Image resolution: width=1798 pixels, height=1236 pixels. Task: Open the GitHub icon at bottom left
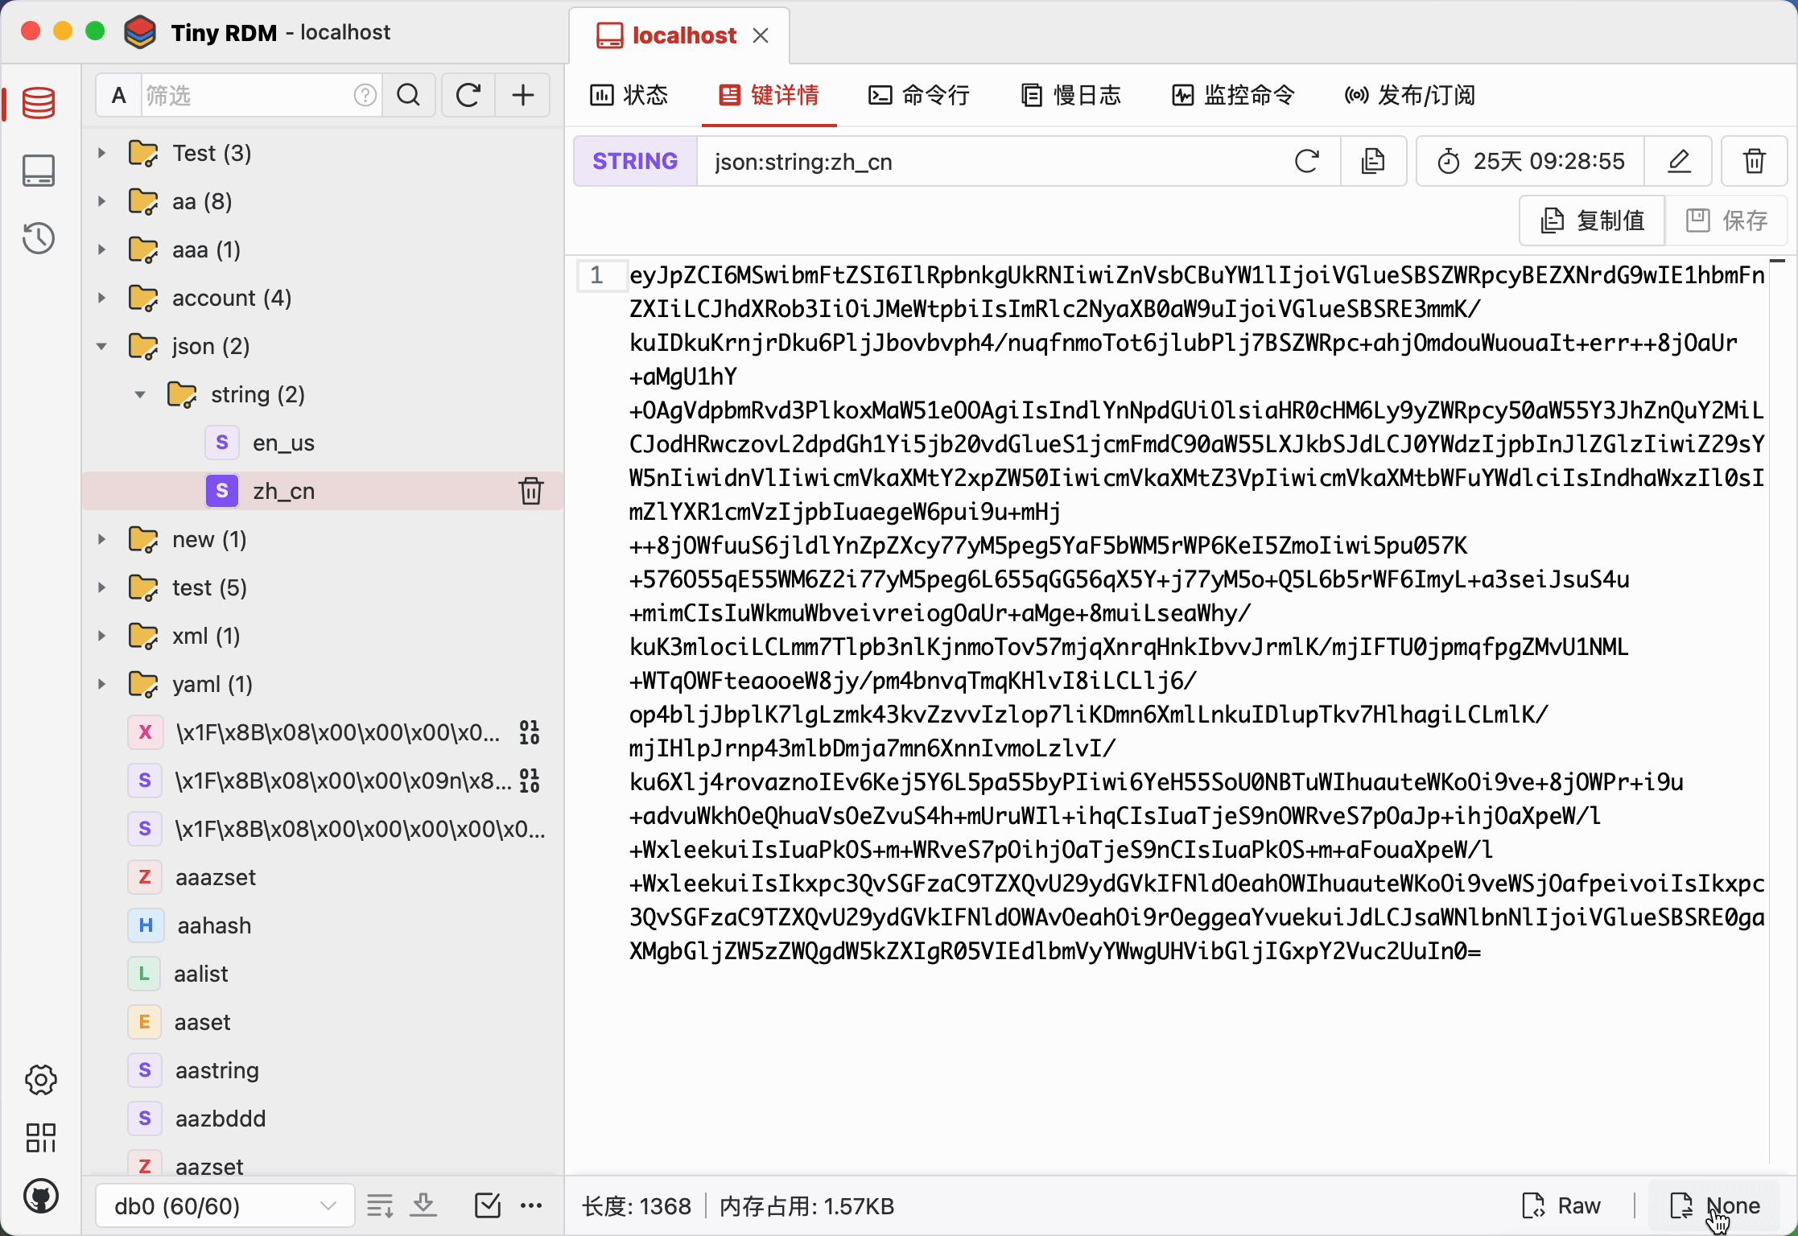(x=40, y=1196)
